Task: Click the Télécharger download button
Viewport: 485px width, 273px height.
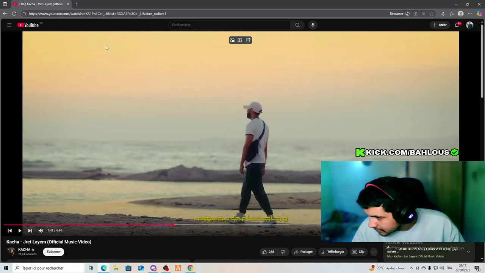Action: point(333,252)
